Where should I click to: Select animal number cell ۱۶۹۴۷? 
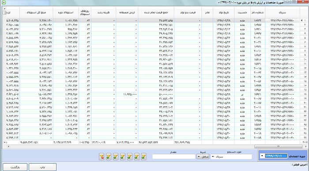(x=258, y=33)
